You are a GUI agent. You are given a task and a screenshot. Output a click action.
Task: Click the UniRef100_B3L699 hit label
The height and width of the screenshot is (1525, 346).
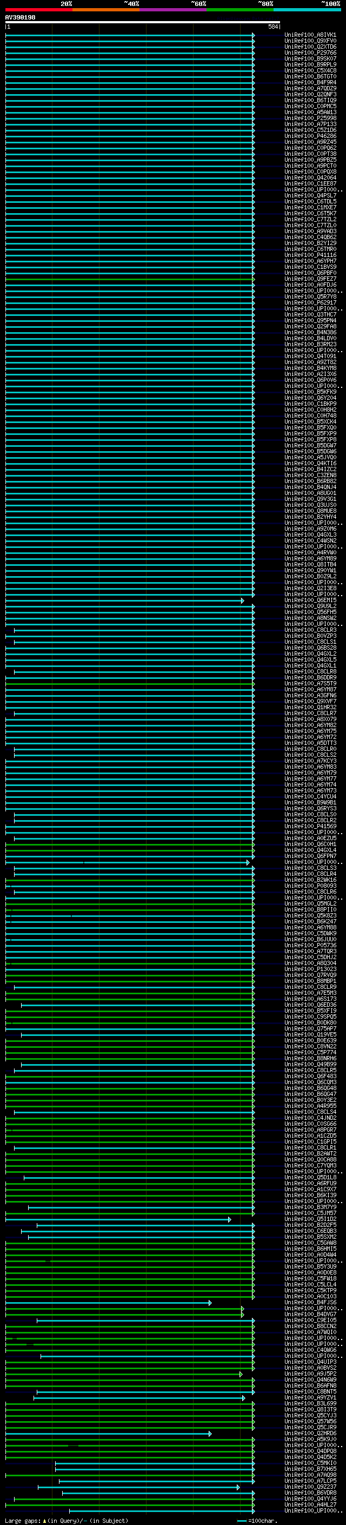tap(310, 1403)
